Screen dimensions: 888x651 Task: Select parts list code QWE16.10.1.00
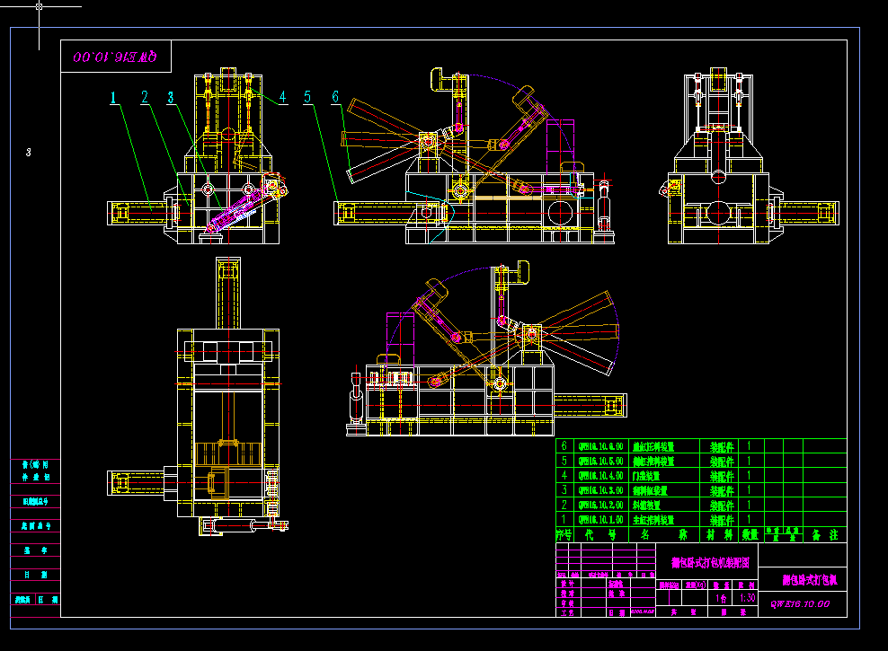tap(601, 520)
